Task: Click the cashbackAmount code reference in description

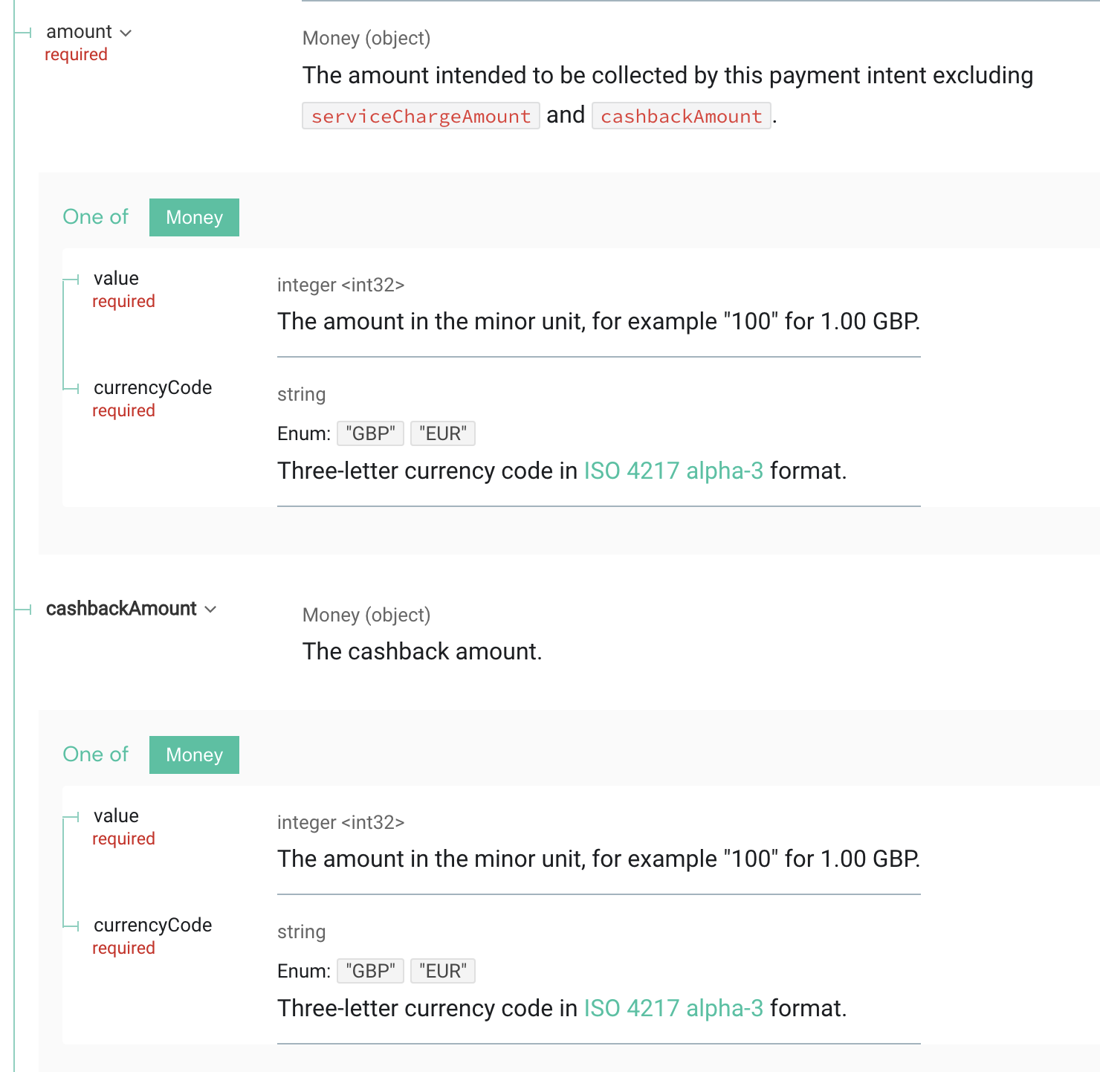Action: [681, 116]
